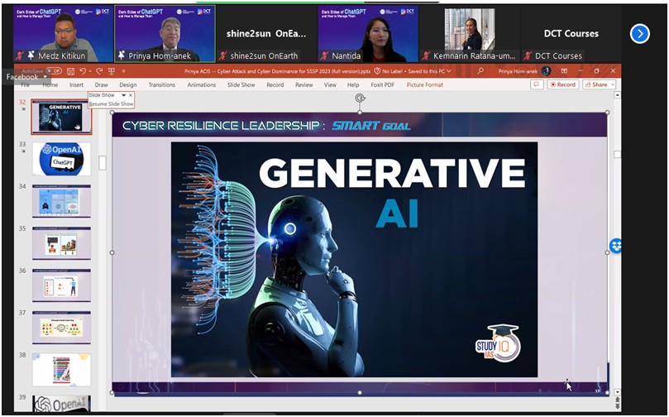
Task: Close the Slide Show floating toolbar
Action: click(x=131, y=95)
